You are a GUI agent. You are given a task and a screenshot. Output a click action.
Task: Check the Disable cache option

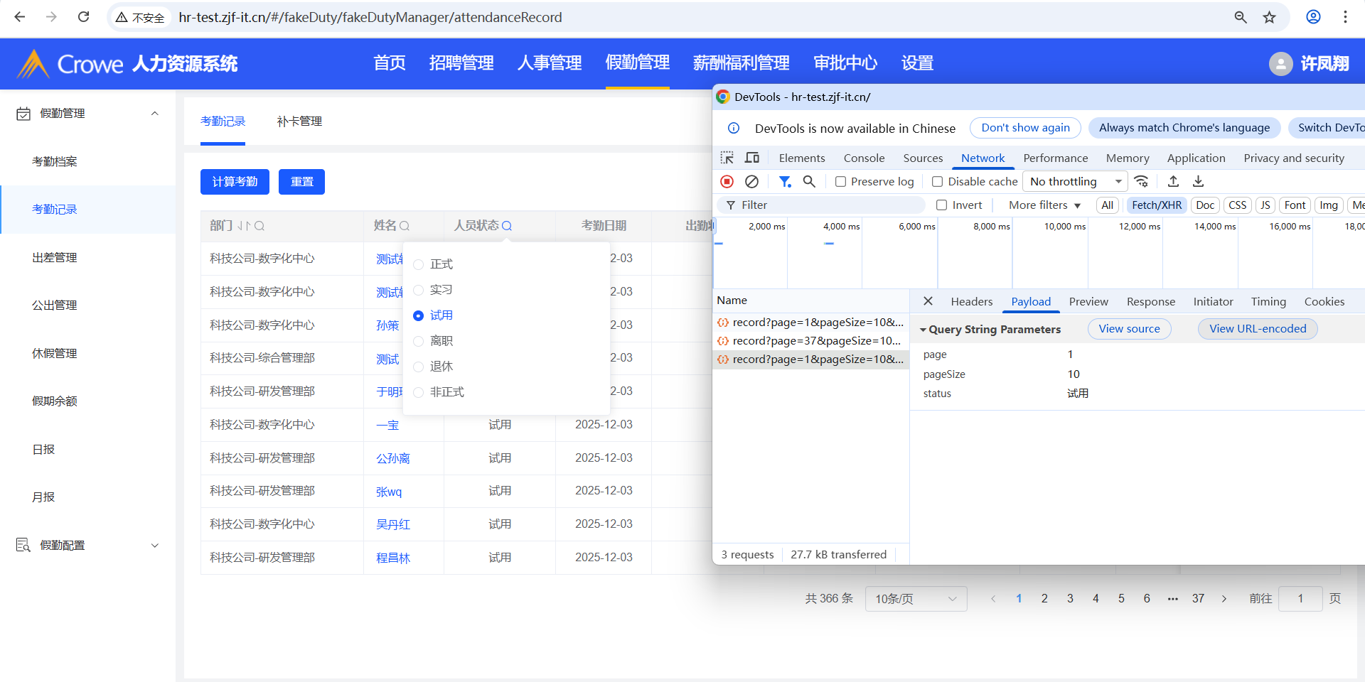[938, 182]
